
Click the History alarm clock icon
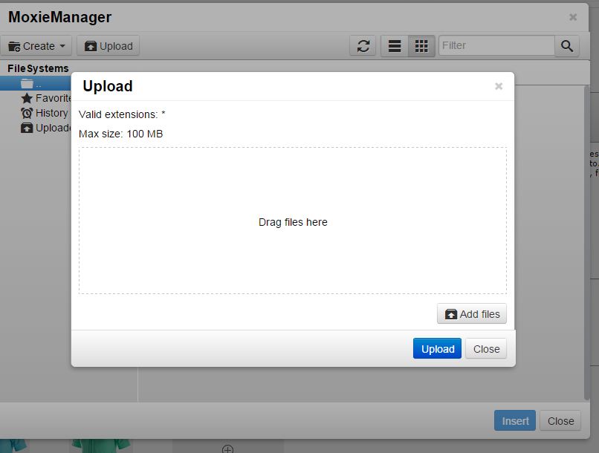pyautogui.click(x=27, y=113)
